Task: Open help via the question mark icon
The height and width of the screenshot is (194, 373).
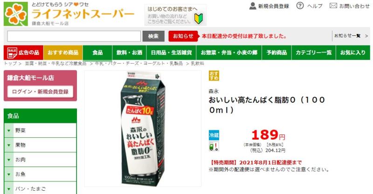Action: click(x=300, y=6)
